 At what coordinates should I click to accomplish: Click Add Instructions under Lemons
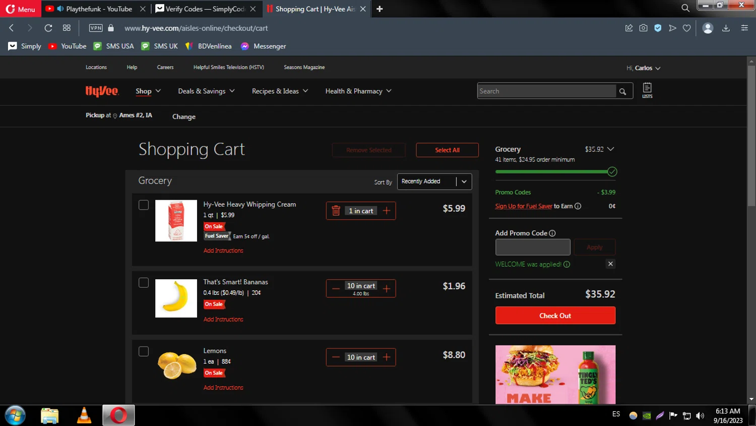223,388
